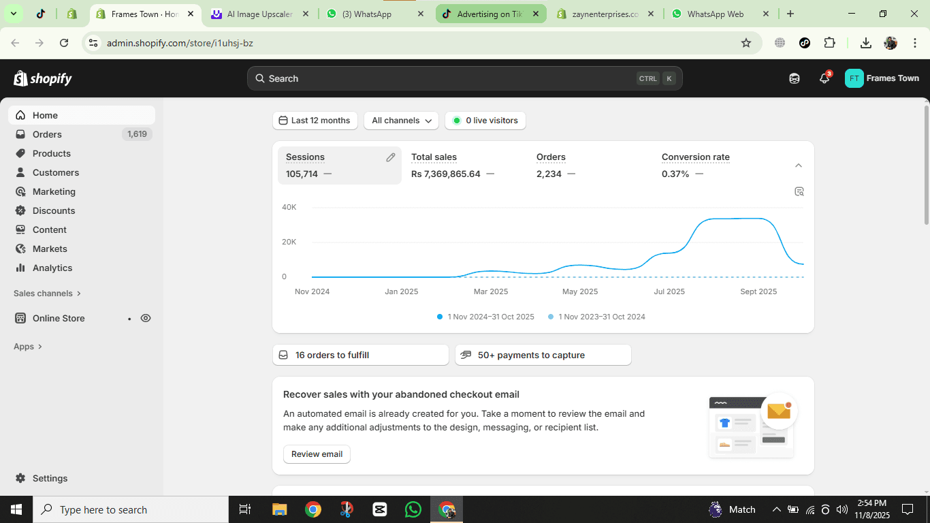Launch WhatsApp from the taskbar

point(413,509)
